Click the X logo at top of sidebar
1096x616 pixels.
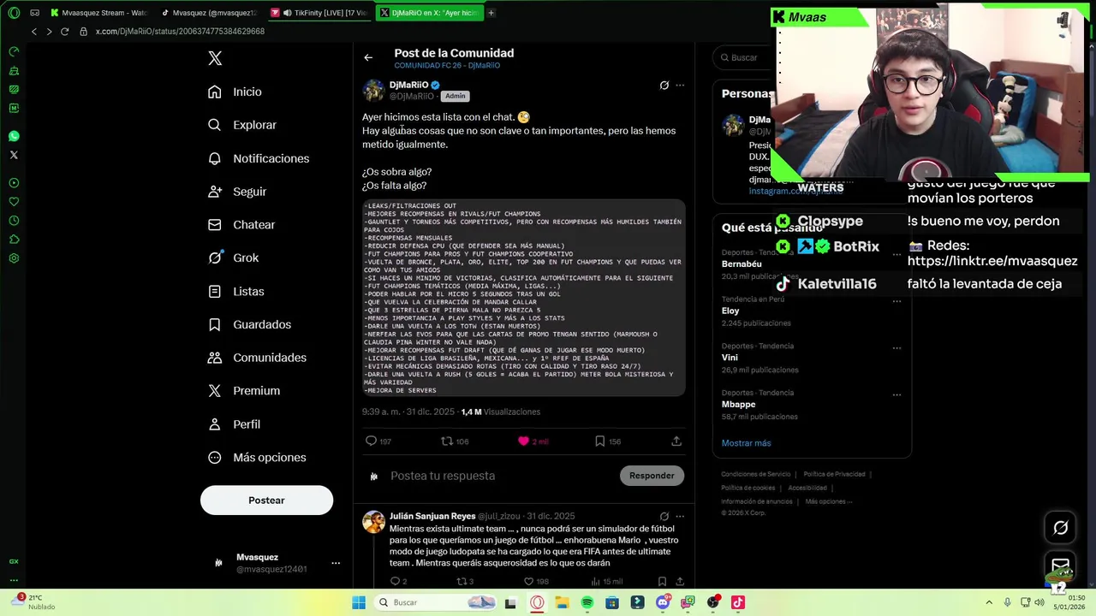click(x=215, y=58)
